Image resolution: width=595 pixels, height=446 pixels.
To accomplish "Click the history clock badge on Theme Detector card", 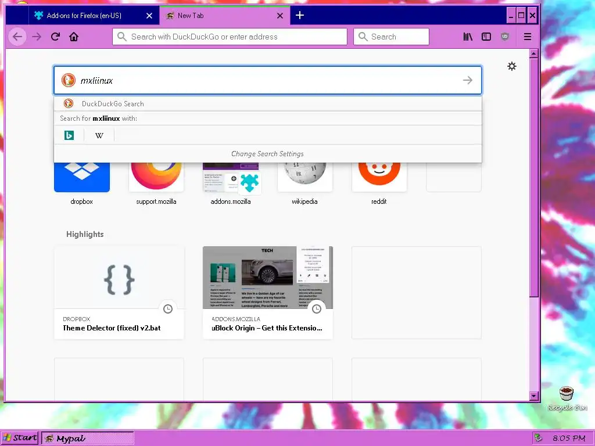I will tap(168, 309).
